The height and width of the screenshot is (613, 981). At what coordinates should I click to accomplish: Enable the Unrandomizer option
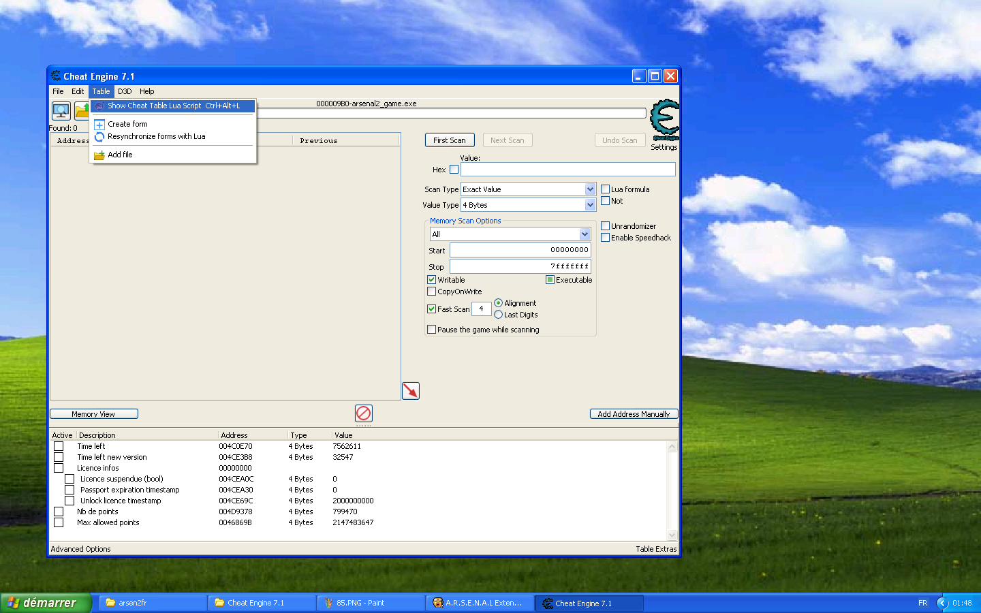pos(605,225)
